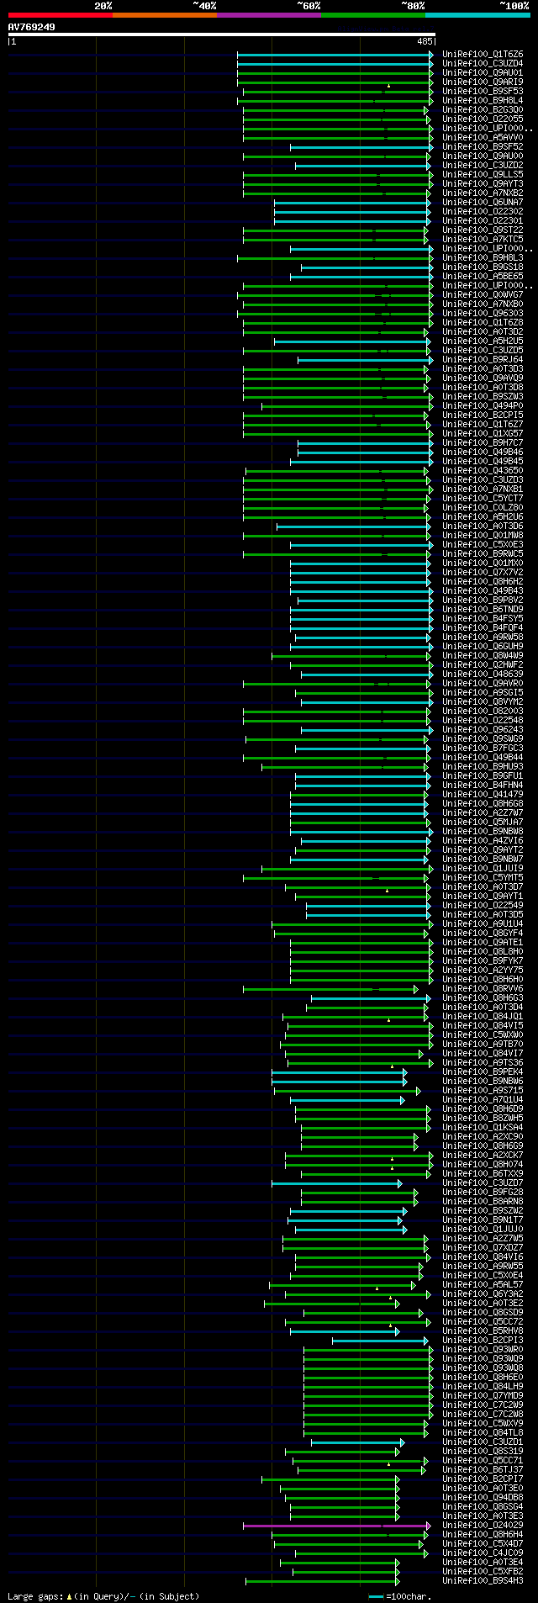Click the orange ~40% legend color bar
This screenshot has width=538, height=1603.
(x=164, y=15)
